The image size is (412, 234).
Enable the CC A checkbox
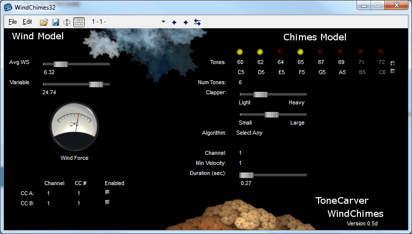(x=107, y=192)
